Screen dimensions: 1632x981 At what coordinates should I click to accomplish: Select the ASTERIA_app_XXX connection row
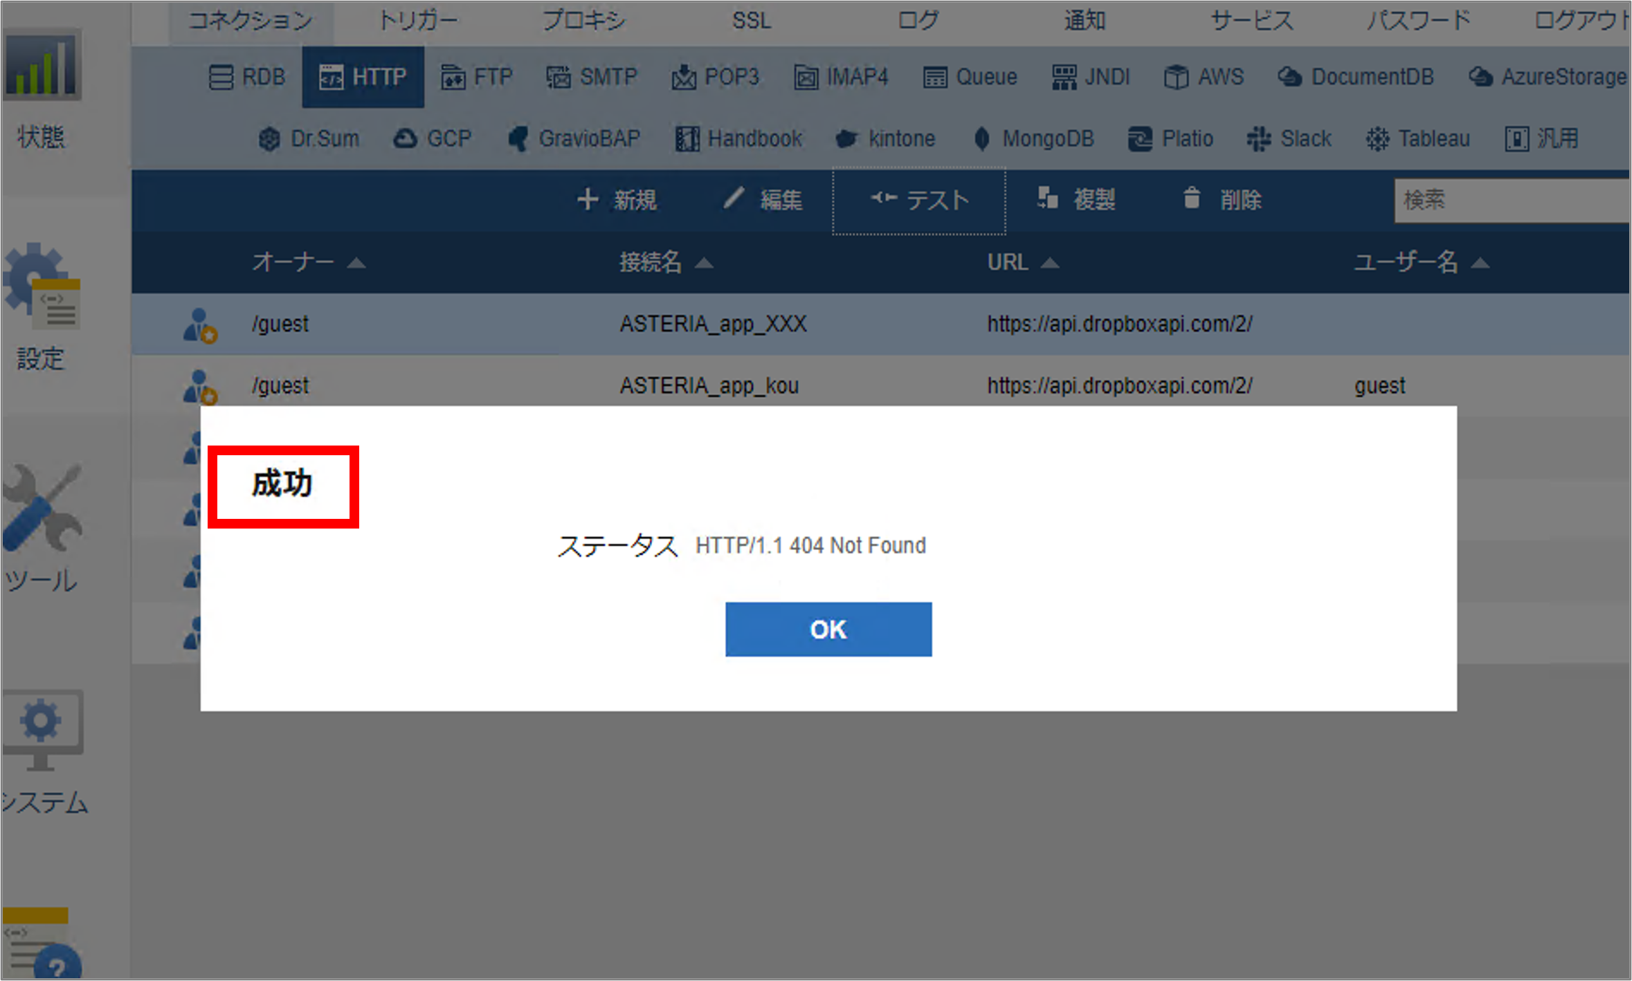(880, 324)
